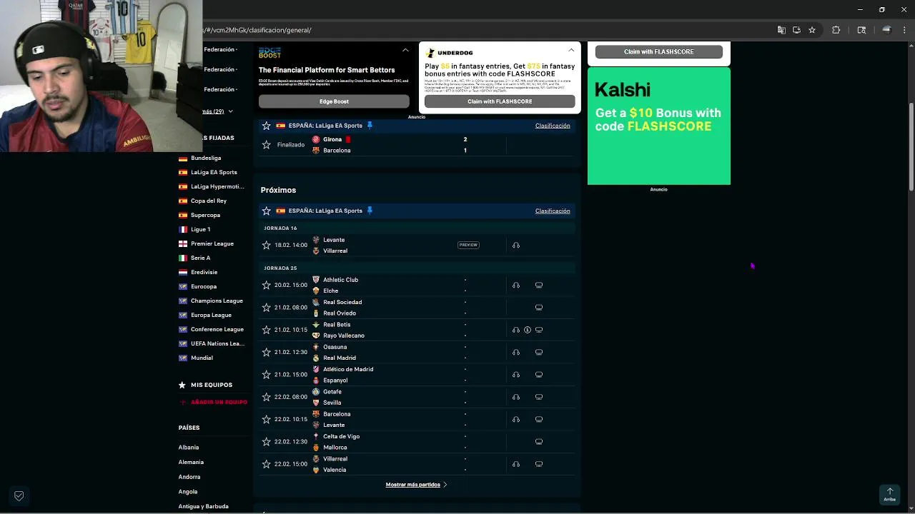
Task: Click Claim with FLASHSCORE in Underdog ad
Action: pos(500,101)
